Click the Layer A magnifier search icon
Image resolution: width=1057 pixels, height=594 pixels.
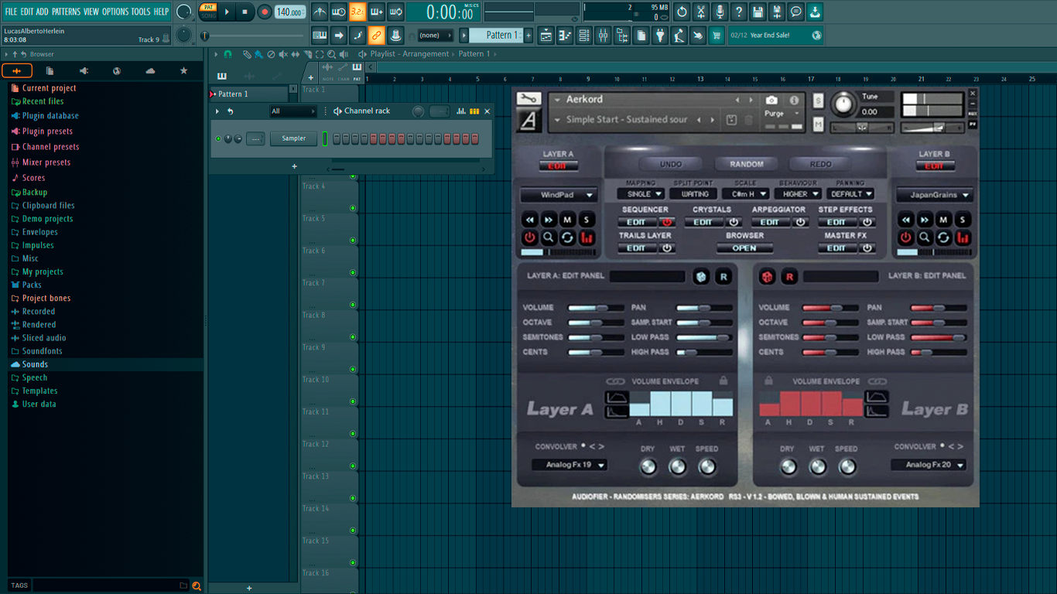(x=549, y=238)
